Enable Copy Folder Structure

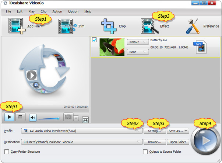coord(7,152)
